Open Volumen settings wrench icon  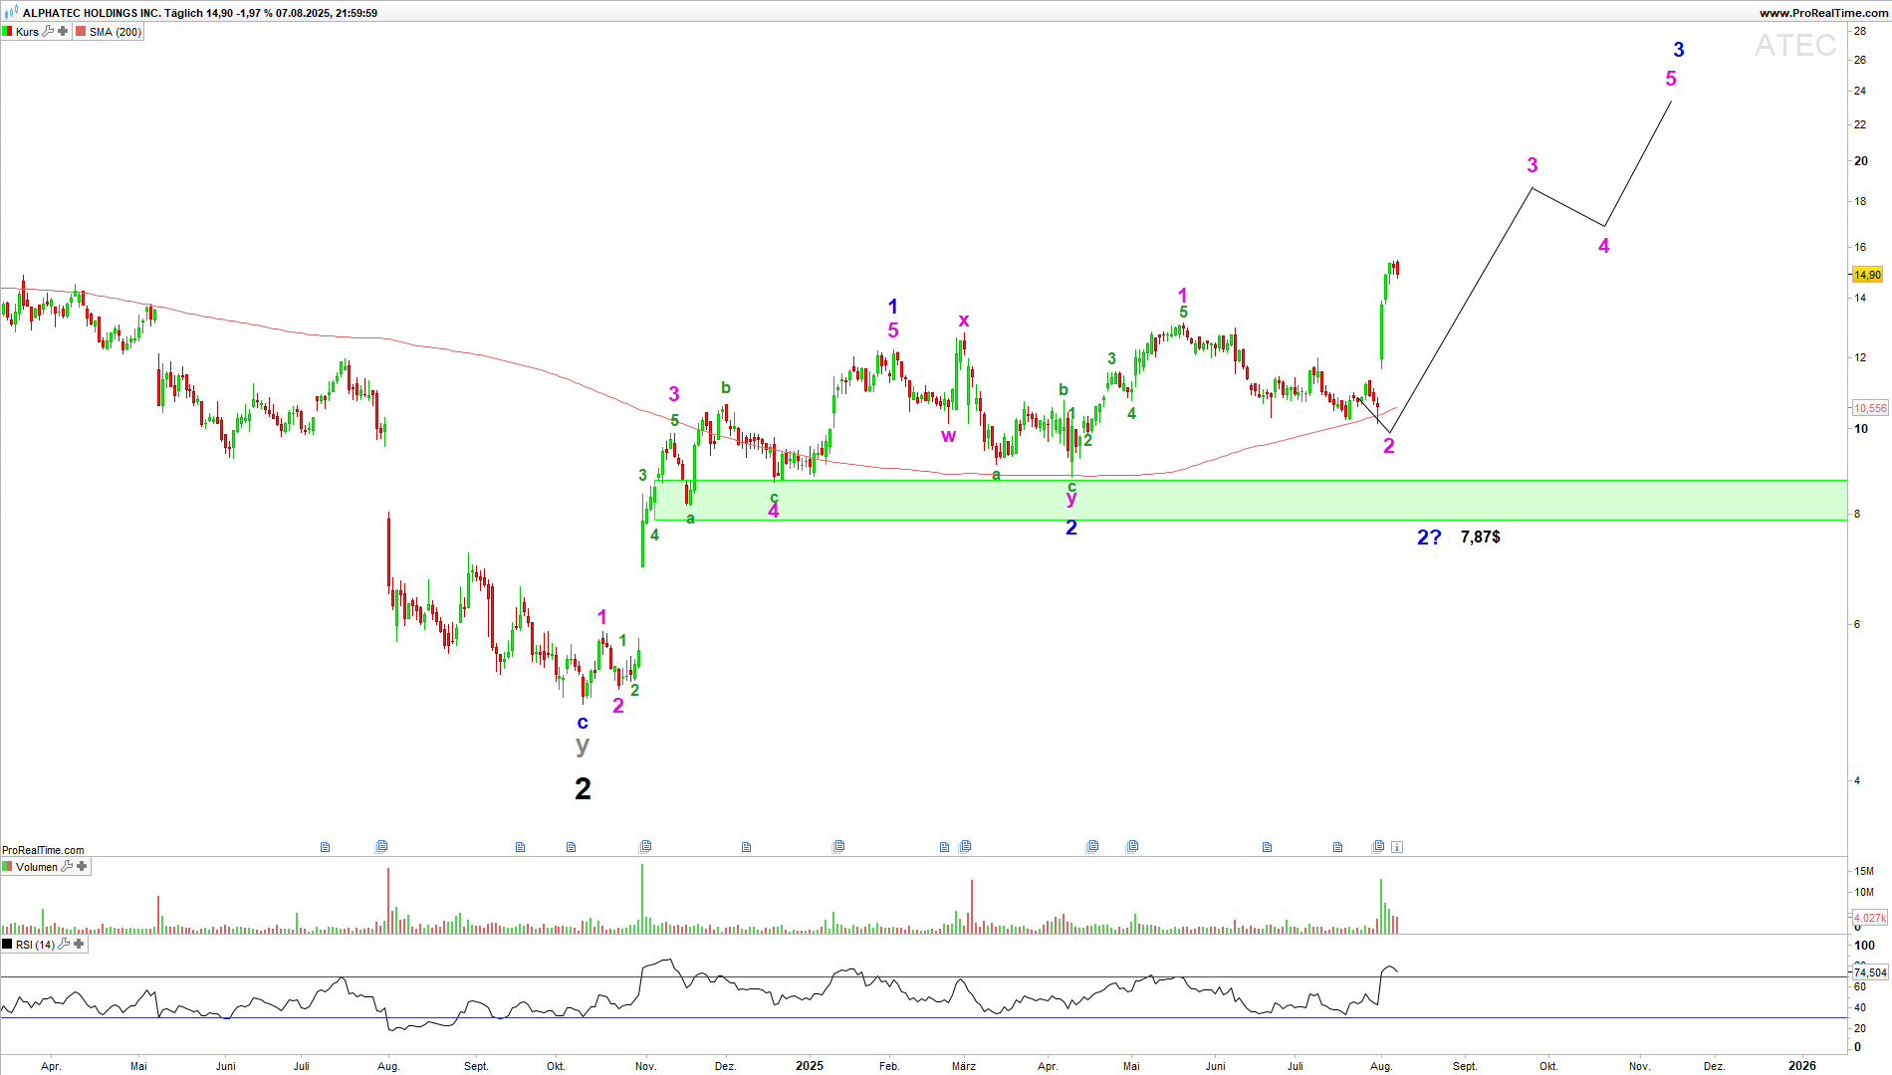[x=67, y=867]
